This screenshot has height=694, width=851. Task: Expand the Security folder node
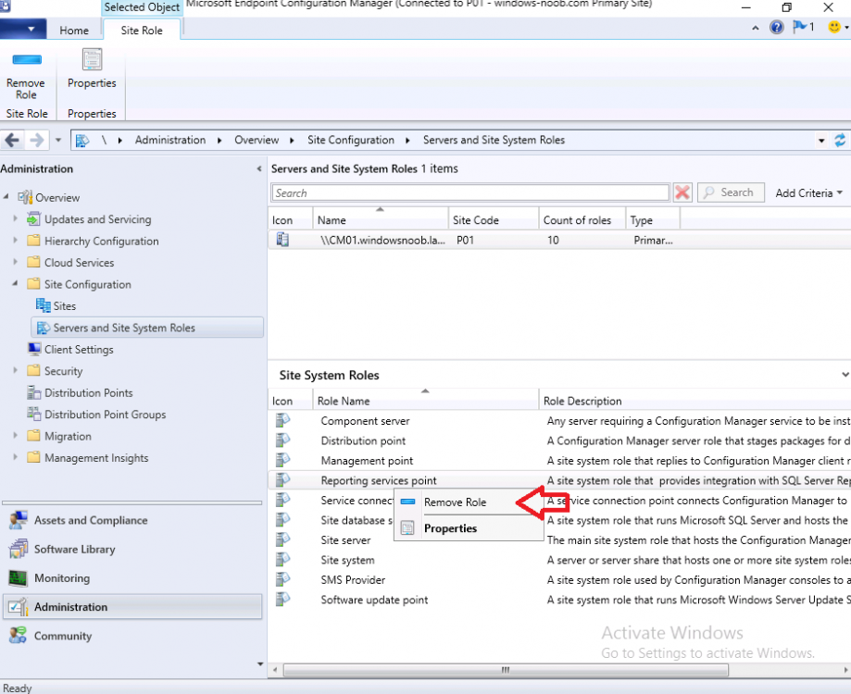15,371
